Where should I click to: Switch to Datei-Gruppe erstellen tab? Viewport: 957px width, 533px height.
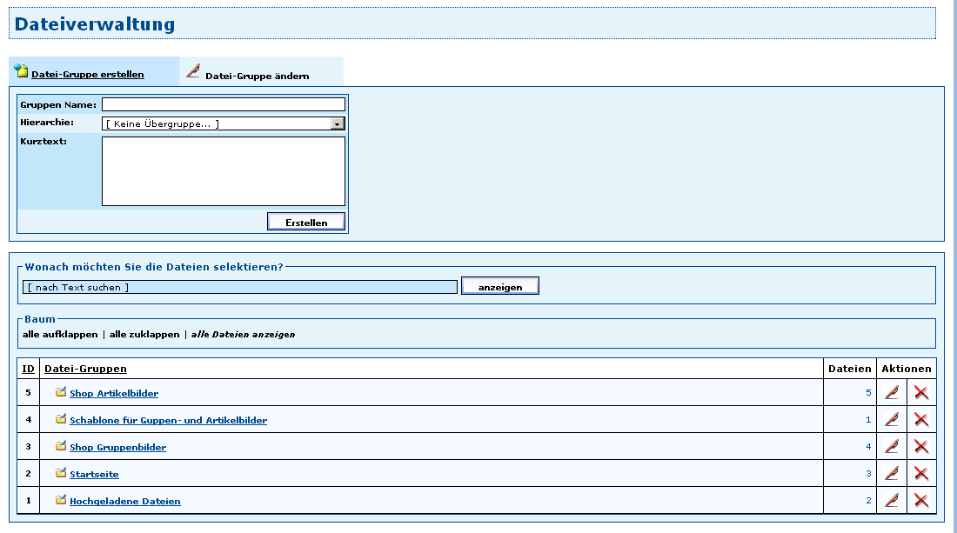tap(87, 75)
